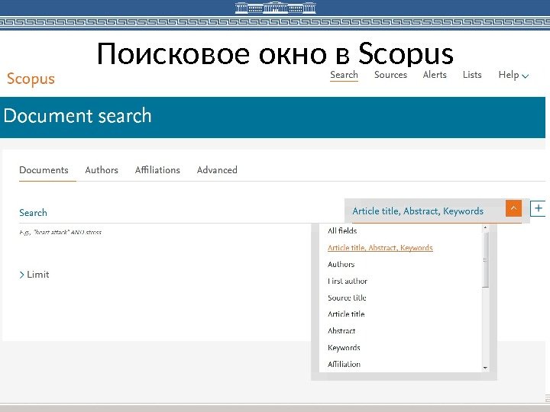Select Source title option
550x412 pixels.
coord(347,298)
